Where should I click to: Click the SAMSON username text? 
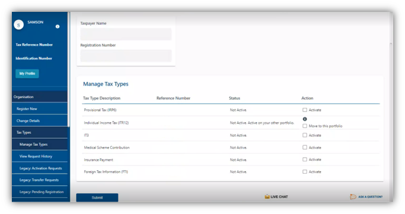point(36,22)
